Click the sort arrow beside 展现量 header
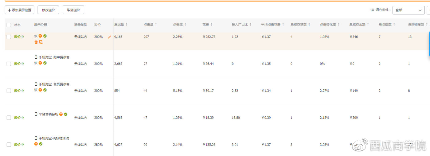The image size is (430, 156). point(127,25)
